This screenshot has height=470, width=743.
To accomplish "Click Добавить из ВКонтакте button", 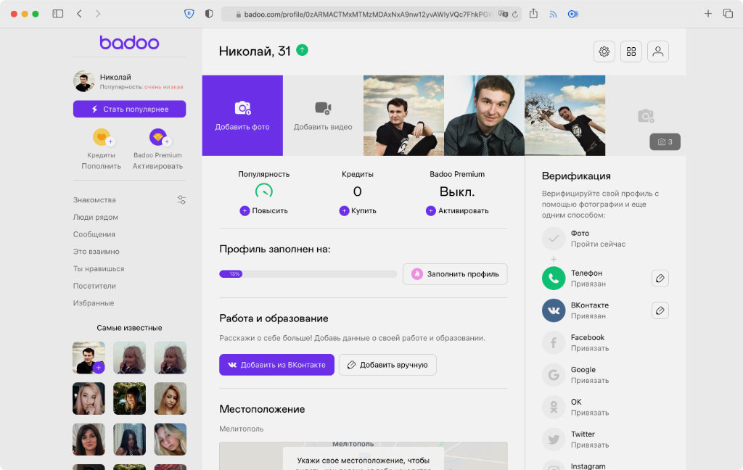I will pyautogui.click(x=276, y=365).
